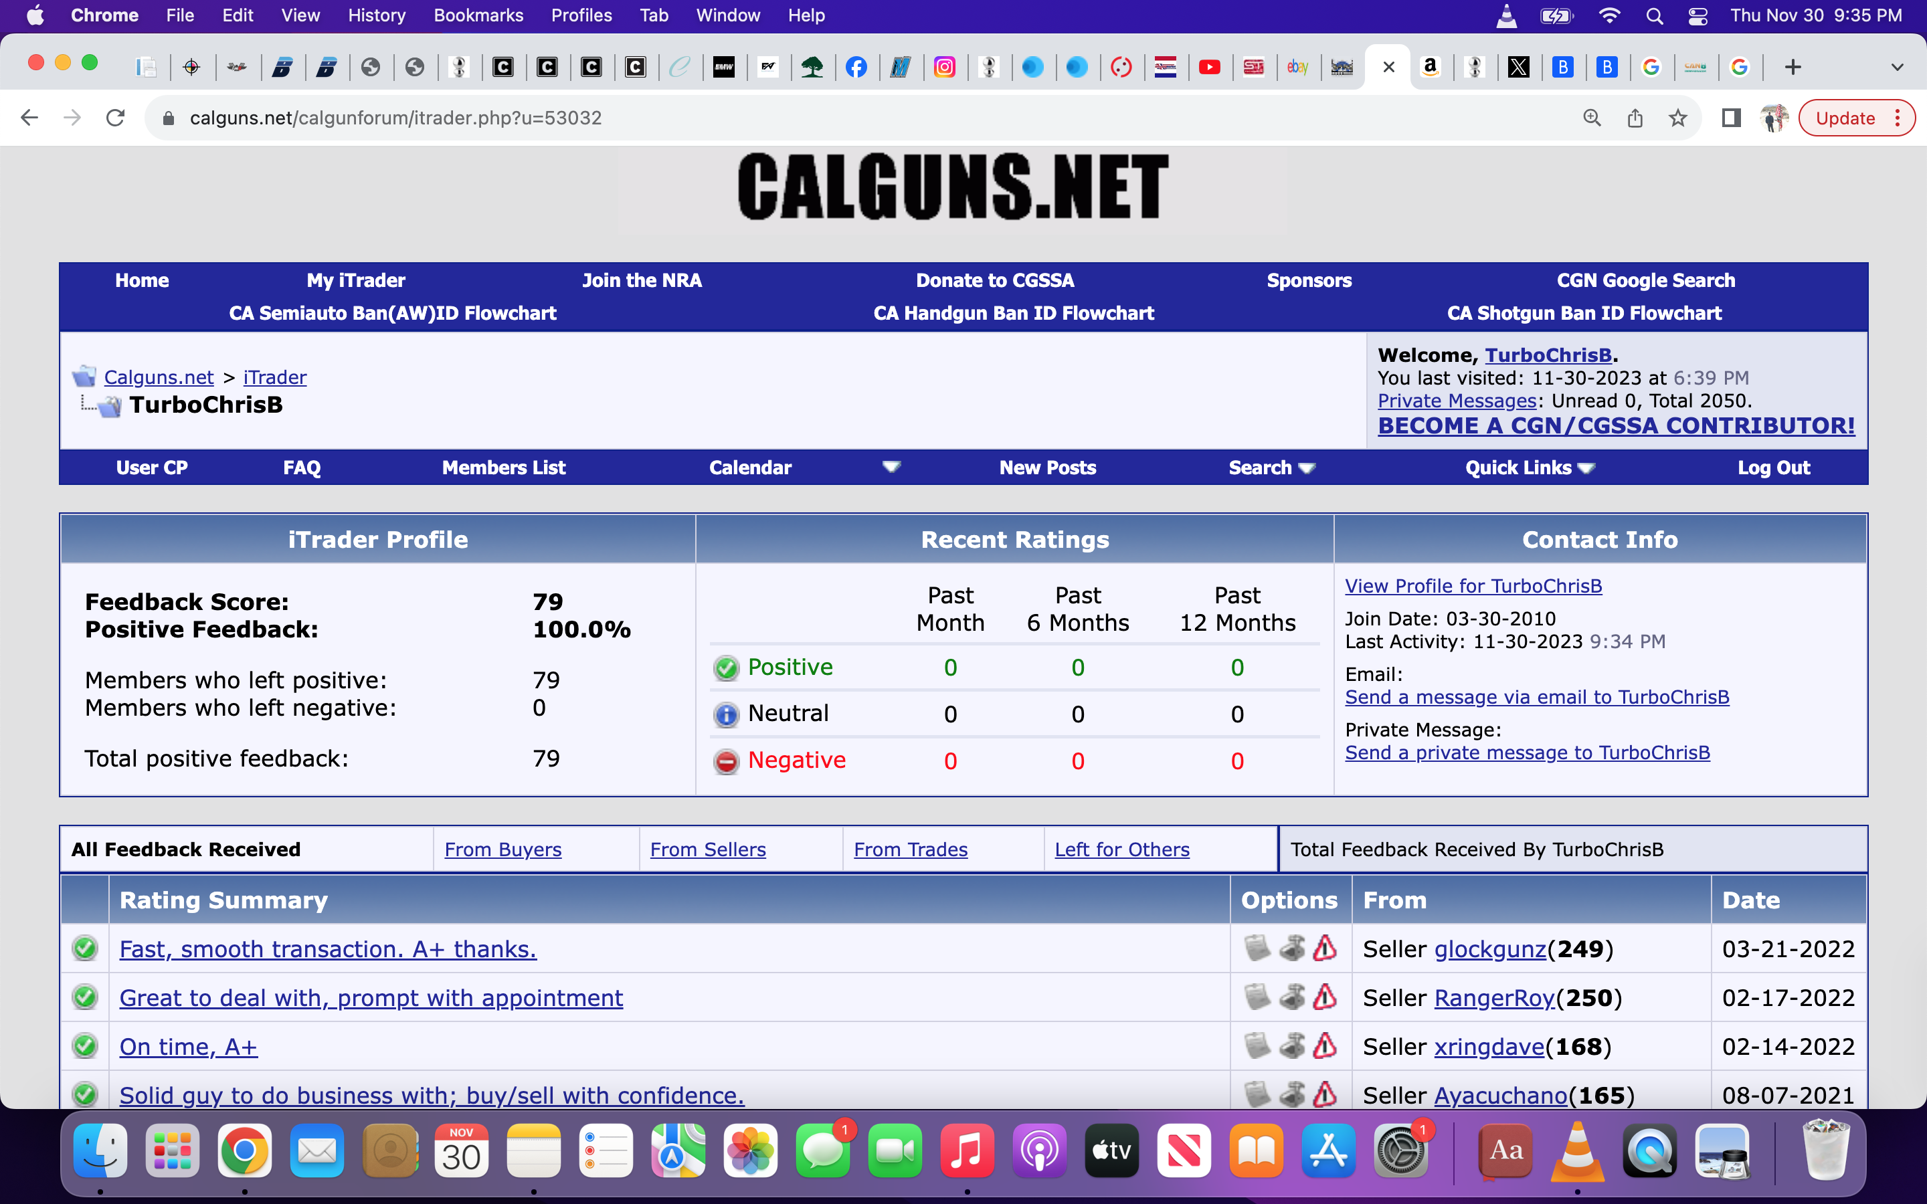
Task: Toggle the Chrome side panel icon
Action: coord(1730,118)
